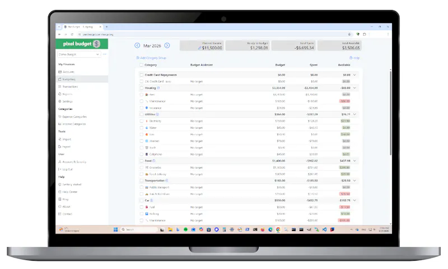Image resolution: width=448 pixels, height=269 pixels.
Task: Click the Groceries category icon
Action: tap(147, 168)
